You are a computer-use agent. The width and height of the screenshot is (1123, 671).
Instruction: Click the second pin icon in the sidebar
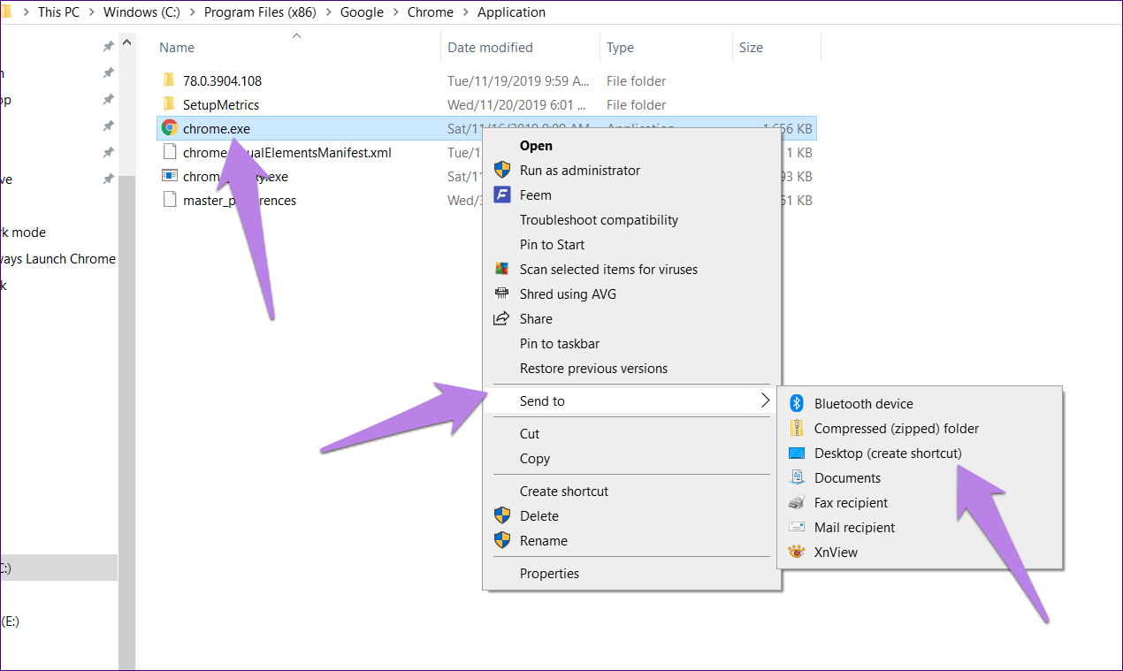pyautogui.click(x=108, y=72)
